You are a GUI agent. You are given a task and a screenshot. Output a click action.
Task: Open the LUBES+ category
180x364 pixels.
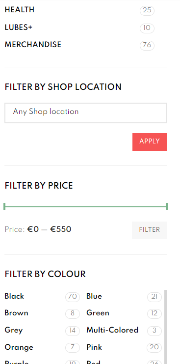click(19, 28)
